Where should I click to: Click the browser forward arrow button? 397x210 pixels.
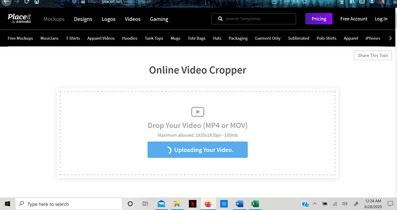[x=17, y=2]
